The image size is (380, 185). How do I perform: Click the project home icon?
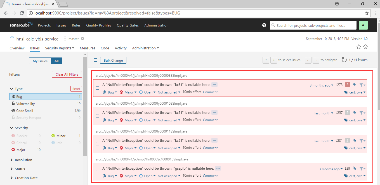[x=365, y=47]
